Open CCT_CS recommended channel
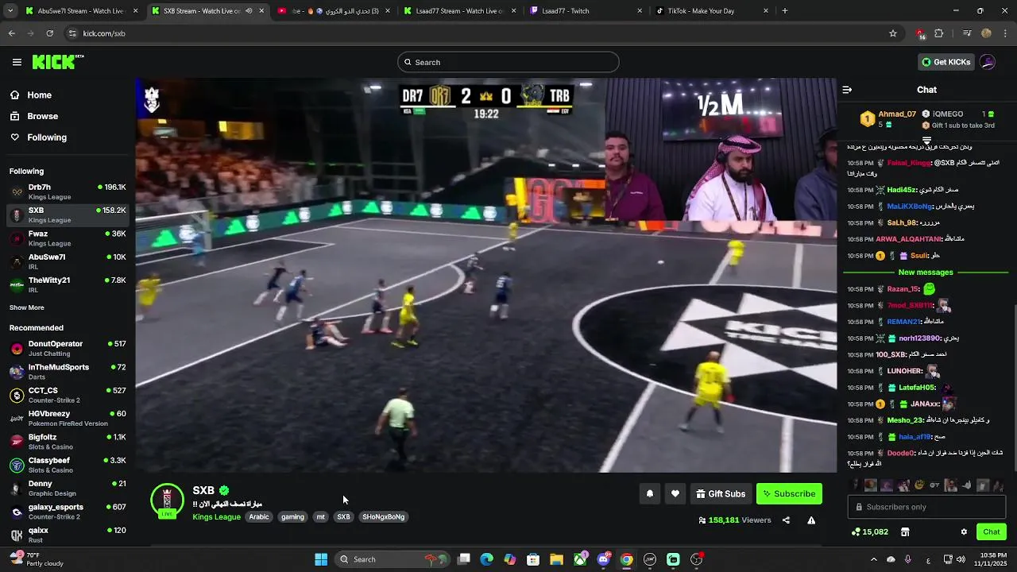Viewport: 1017px width, 572px height. pos(68,395)
